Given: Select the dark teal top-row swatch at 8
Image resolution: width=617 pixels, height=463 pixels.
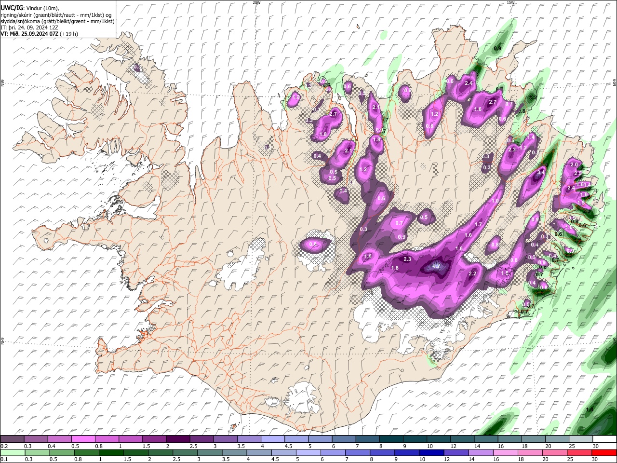Looking at the screenshot, I should tap(390, 439).
